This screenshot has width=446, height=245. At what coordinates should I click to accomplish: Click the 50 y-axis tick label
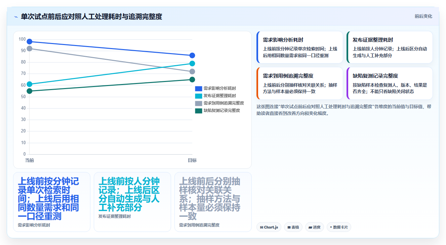tap(23, 97)
